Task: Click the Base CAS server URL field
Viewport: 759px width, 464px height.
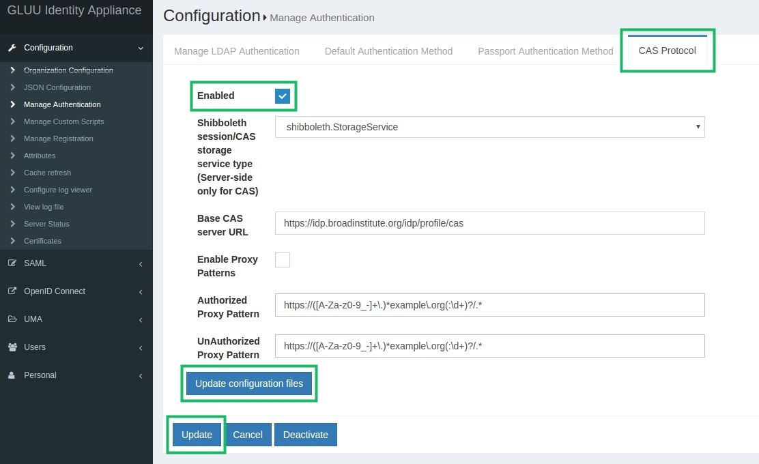Action: pyautogui.click(x=489, y=223)
